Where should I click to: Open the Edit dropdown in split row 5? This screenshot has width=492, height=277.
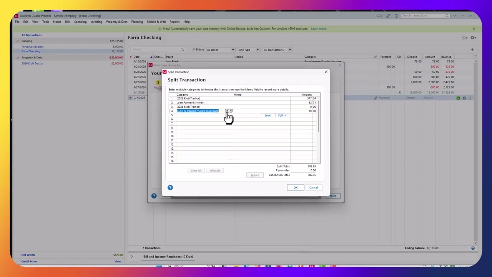282,115
